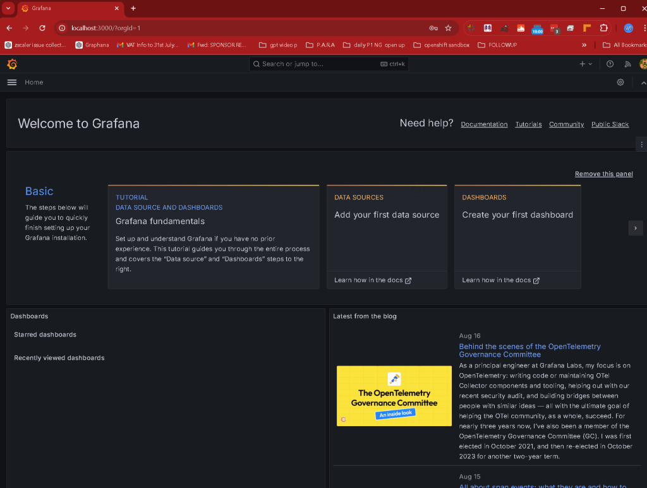This screenshot has width=647, height=488.
Task: Reload the page
Action: (x=42, y=28)
